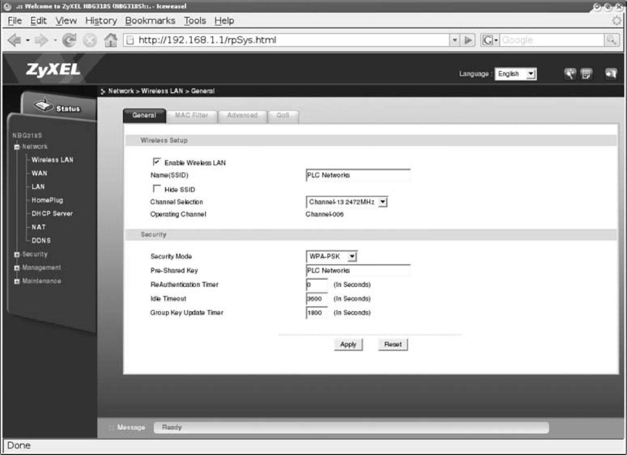This screenshot has height=455, width=627.
Task: Click the browser Forward arrow icon
Action: pyautogui.click(x=41, y=40)
